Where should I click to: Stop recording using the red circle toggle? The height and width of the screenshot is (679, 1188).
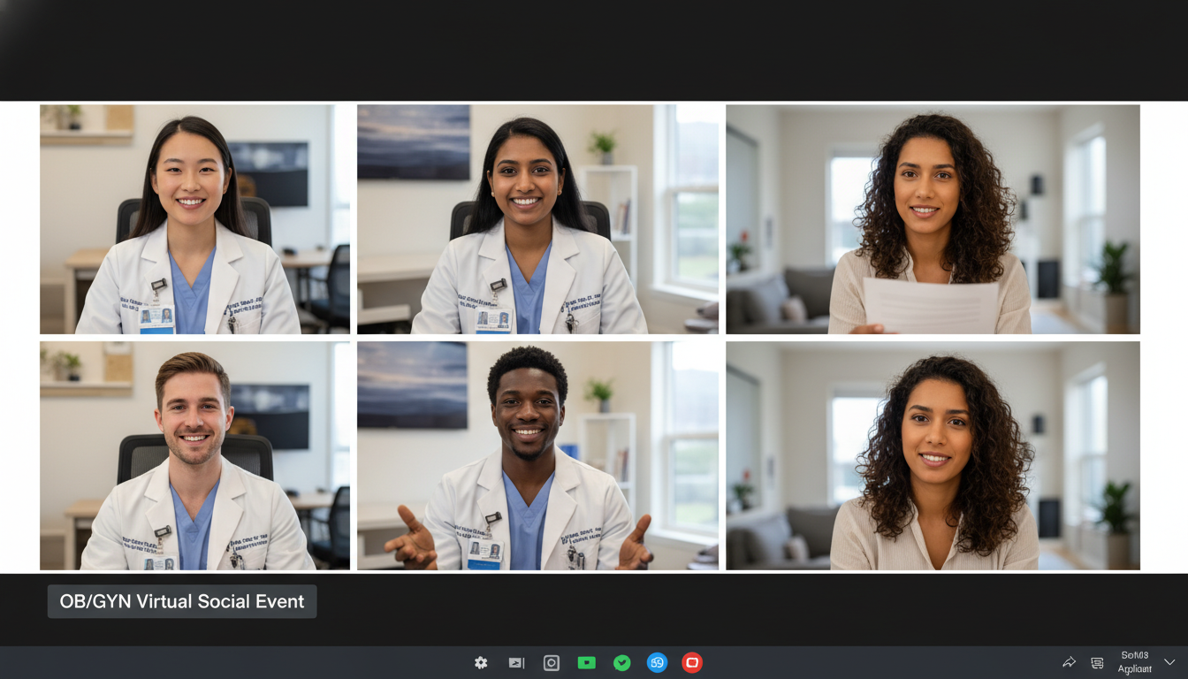click(692, 662)
